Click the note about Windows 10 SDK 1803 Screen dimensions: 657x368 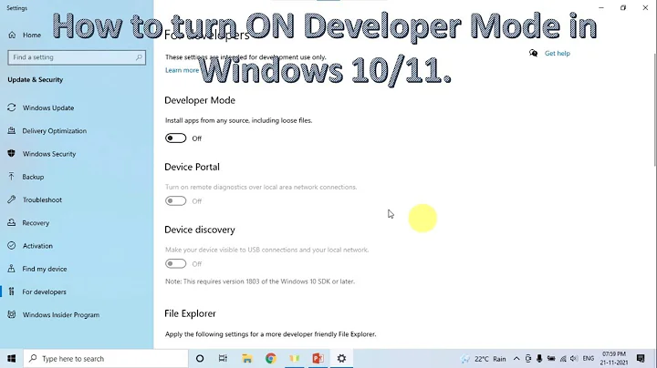(260, 281)
